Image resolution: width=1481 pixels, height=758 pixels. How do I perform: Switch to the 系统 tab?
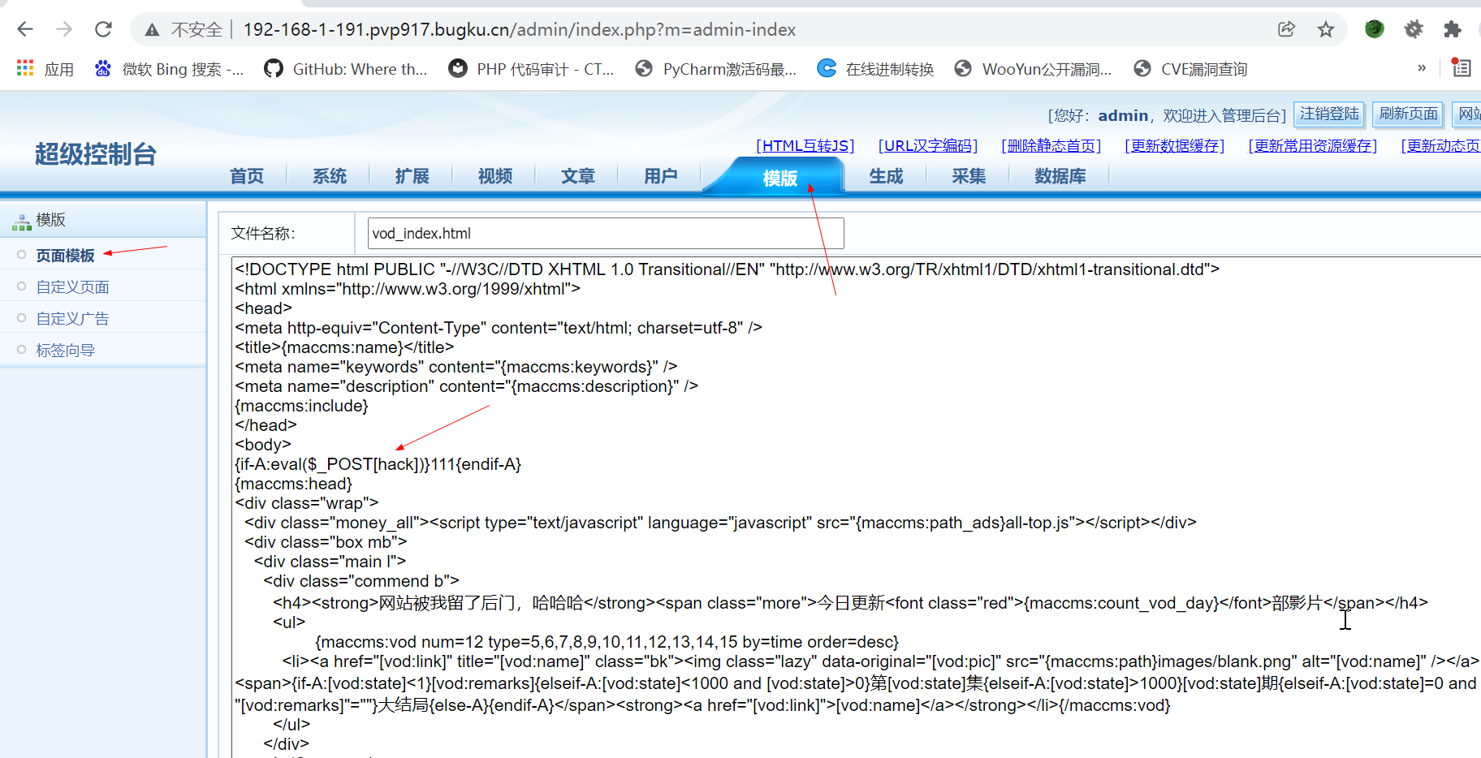(328, 176)
